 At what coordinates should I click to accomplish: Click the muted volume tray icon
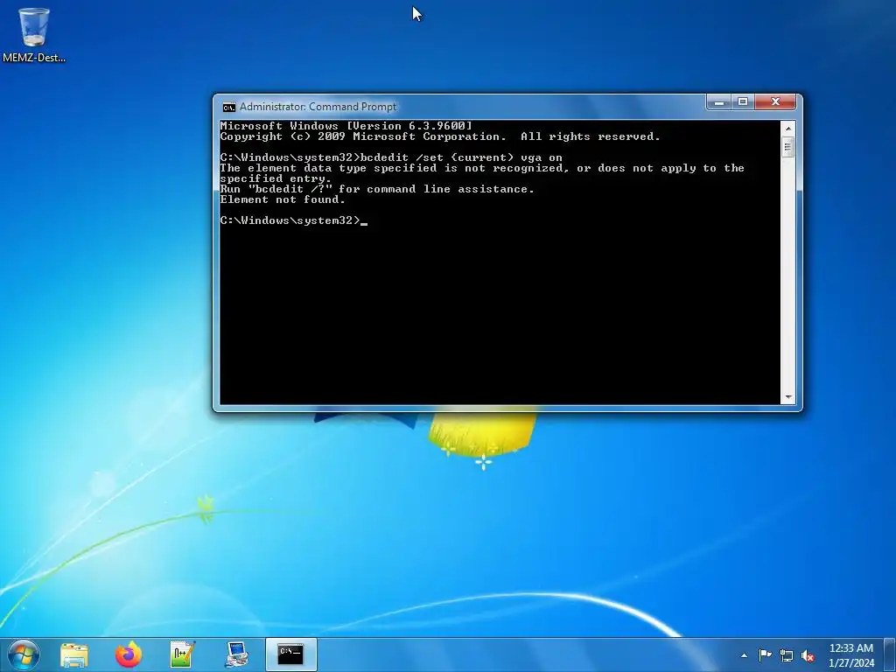[x=808, y=655]
